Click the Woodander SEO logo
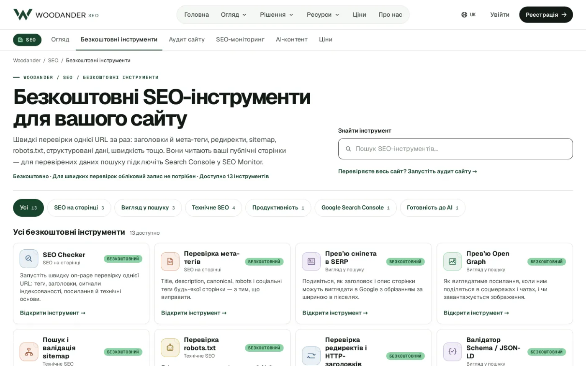This screenshot has height=366, width=586. click(56, 15)
